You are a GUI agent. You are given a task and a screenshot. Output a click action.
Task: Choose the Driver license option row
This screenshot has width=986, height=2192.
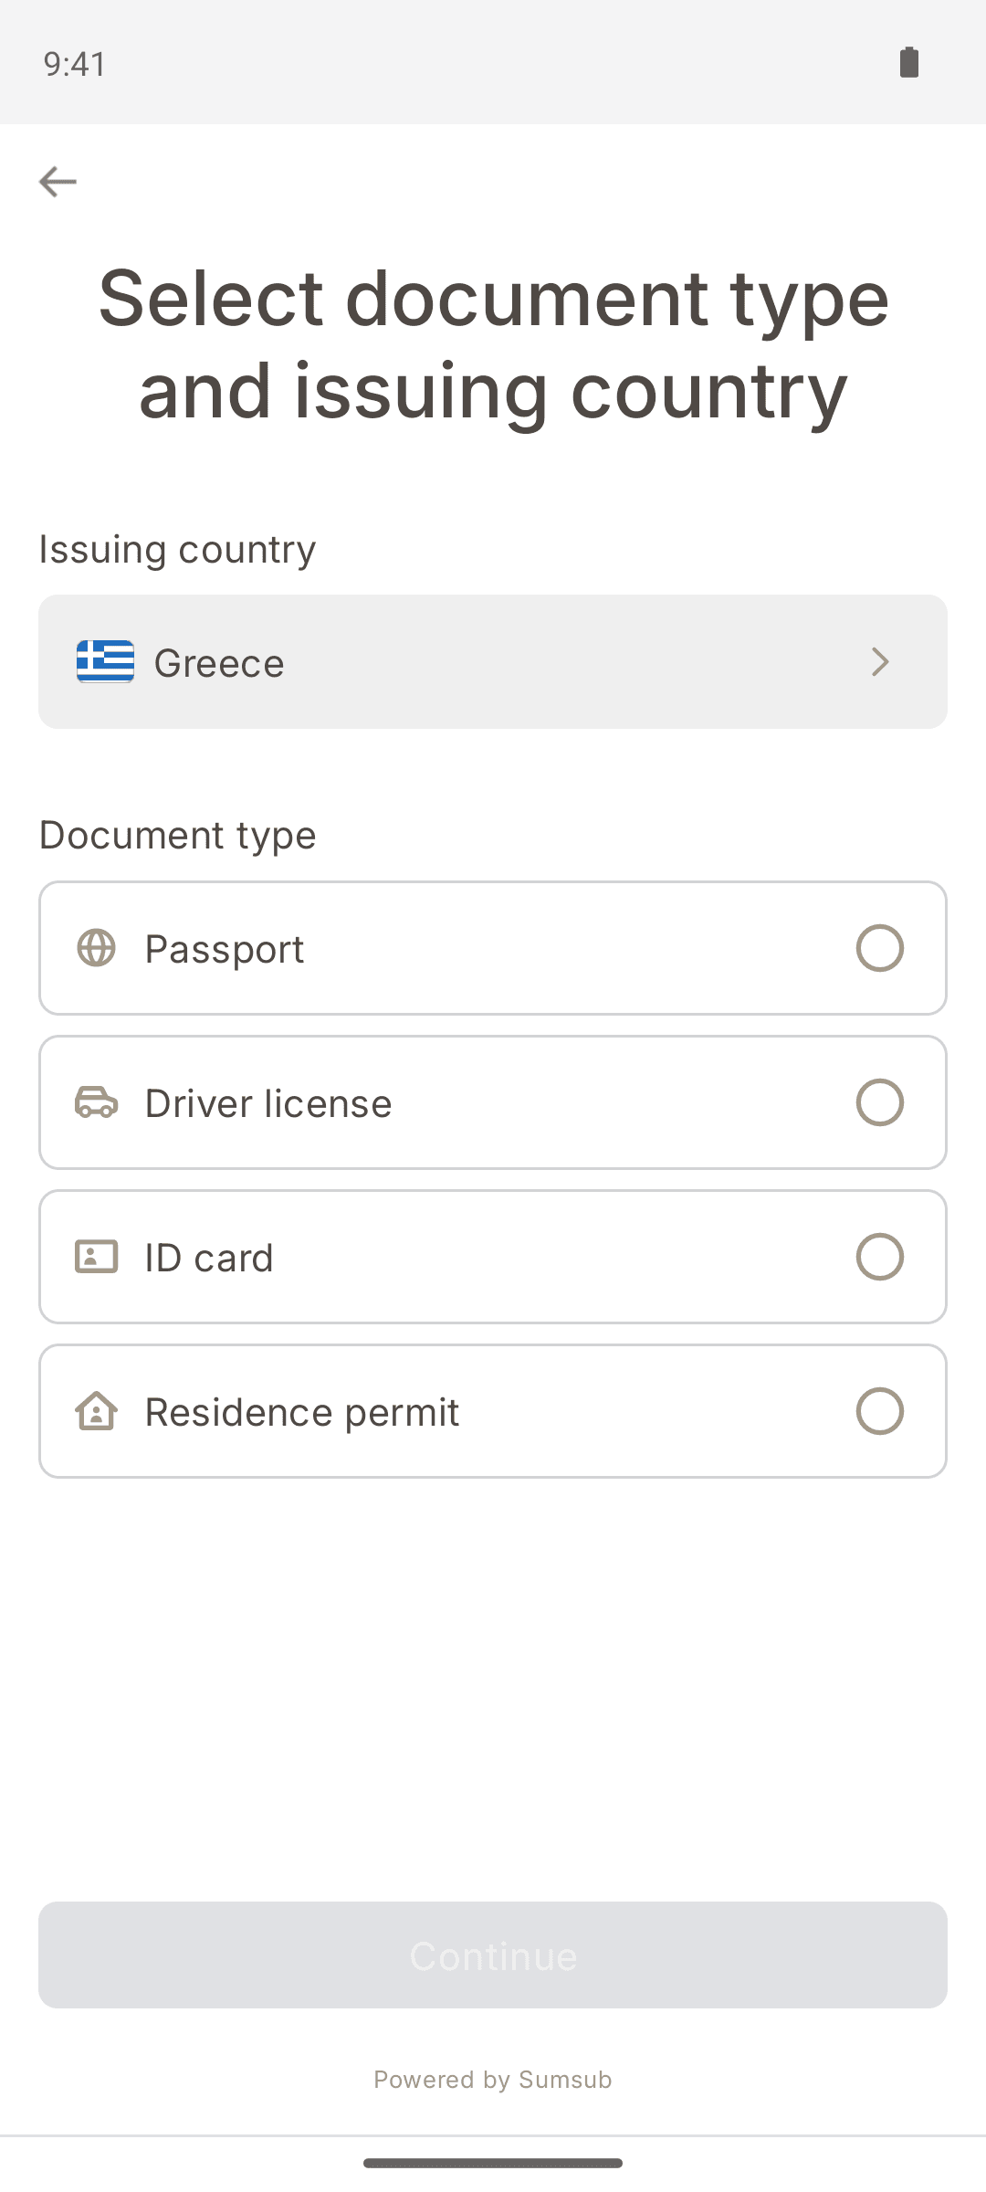coord(493,1102)
